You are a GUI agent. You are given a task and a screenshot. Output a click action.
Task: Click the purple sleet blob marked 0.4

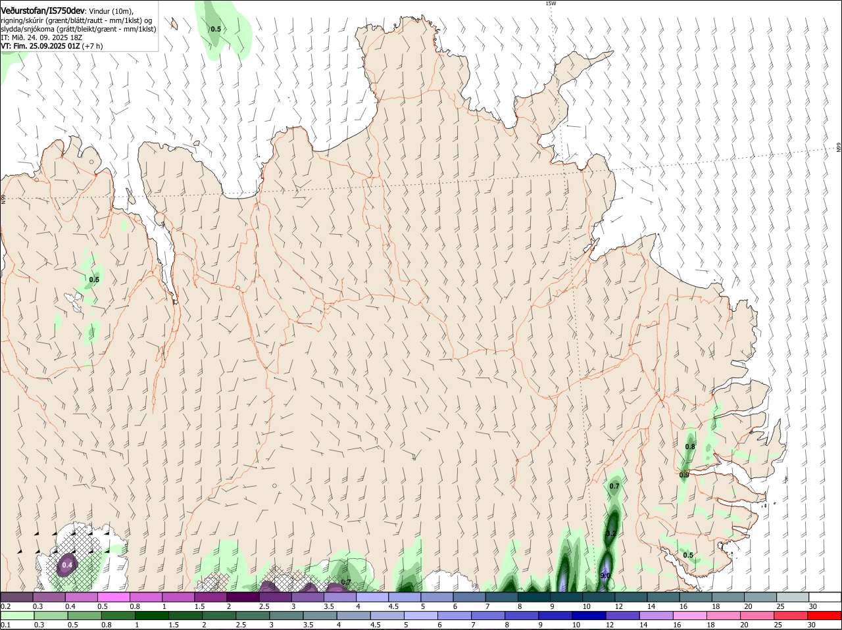[66, 565]
